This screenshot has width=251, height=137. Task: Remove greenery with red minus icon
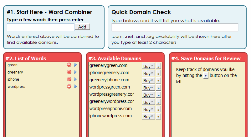69,72
